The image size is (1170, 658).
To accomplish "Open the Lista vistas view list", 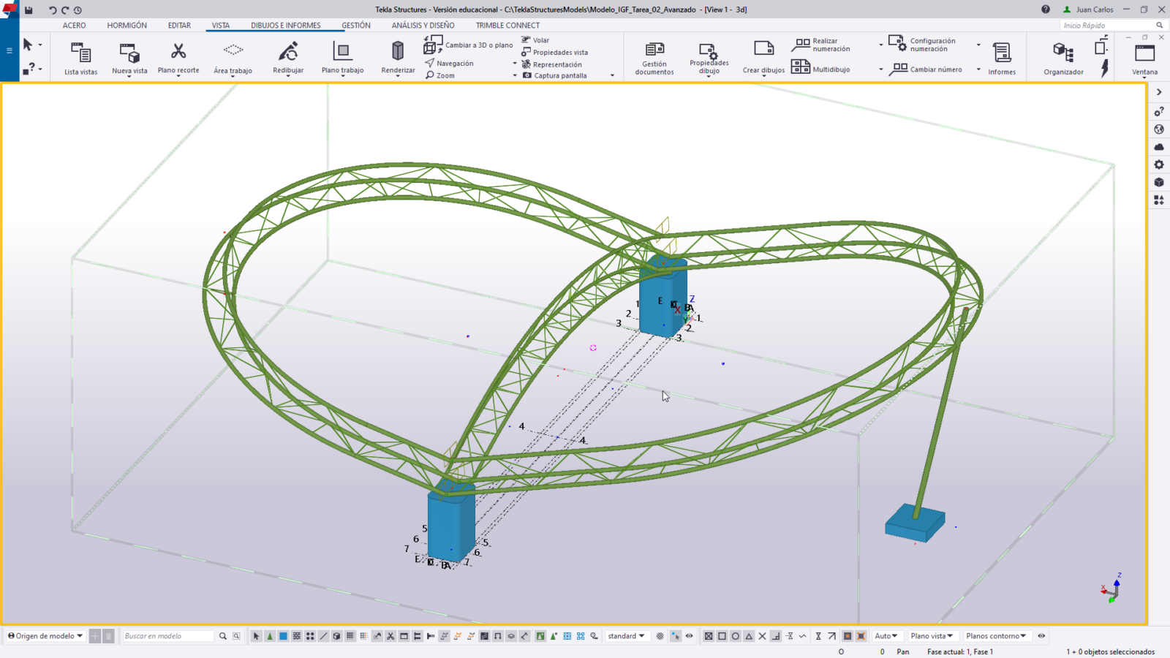I will click(80, 58).
